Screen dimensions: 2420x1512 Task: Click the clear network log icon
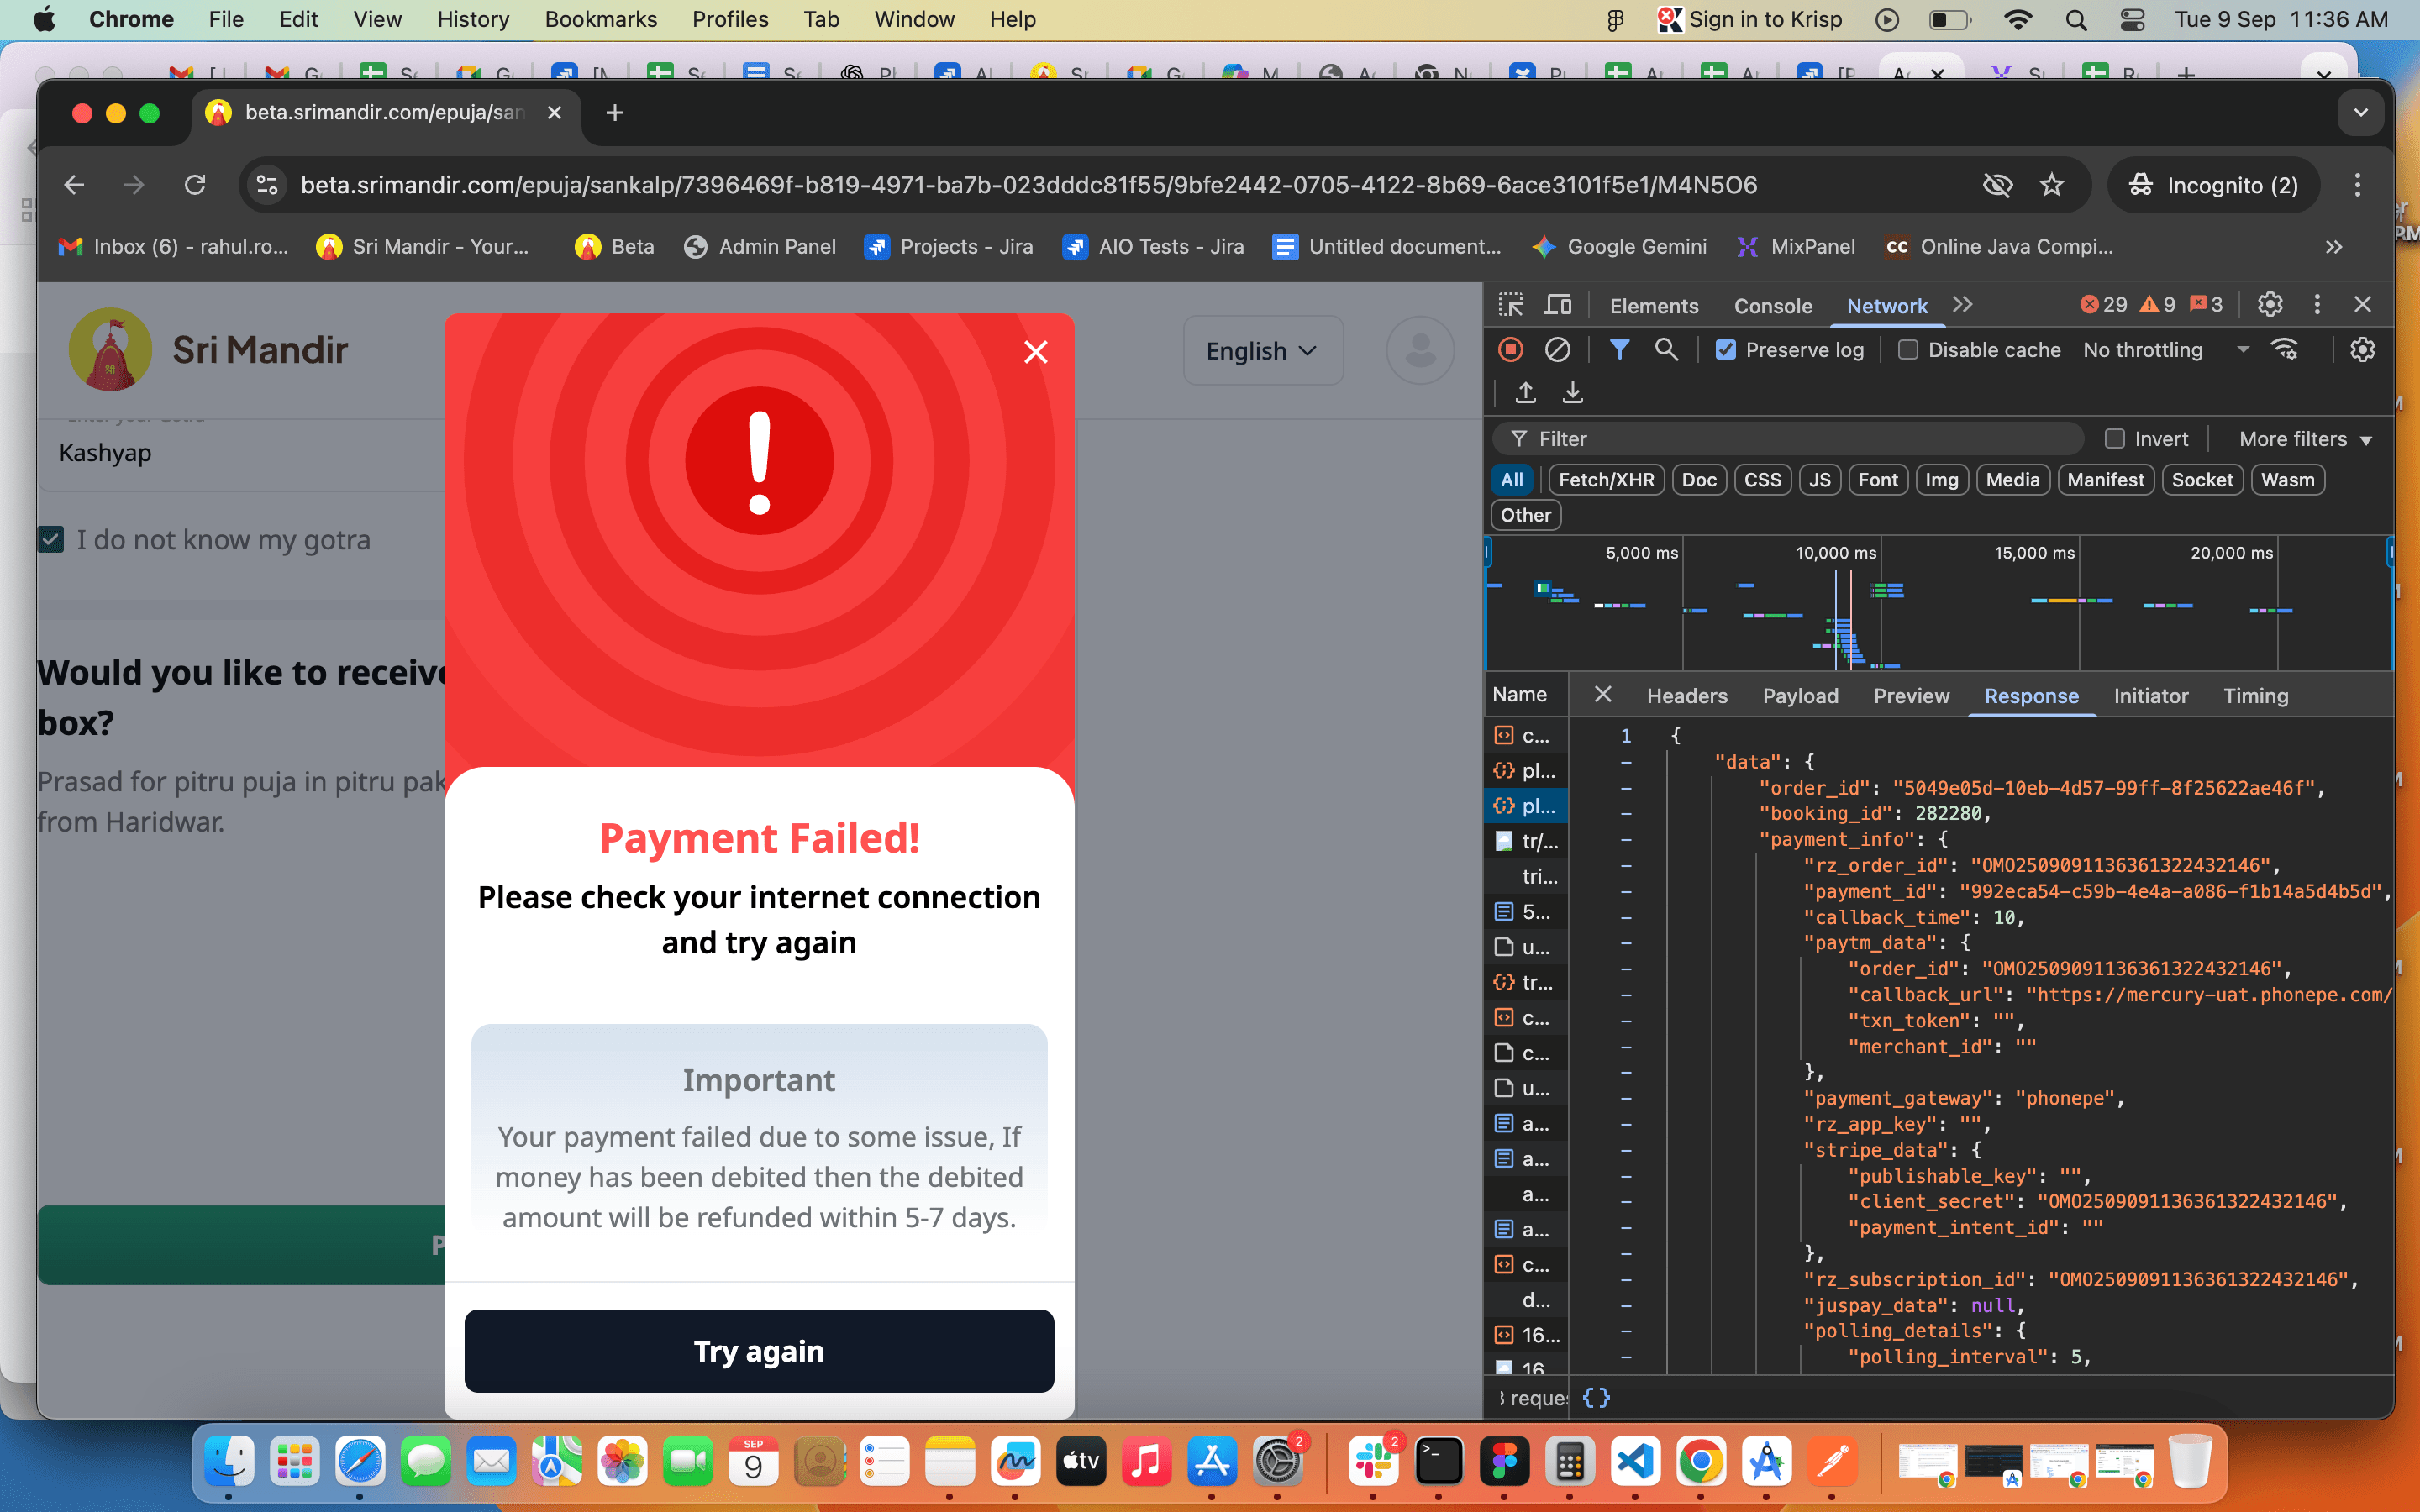pos(1557,350)
